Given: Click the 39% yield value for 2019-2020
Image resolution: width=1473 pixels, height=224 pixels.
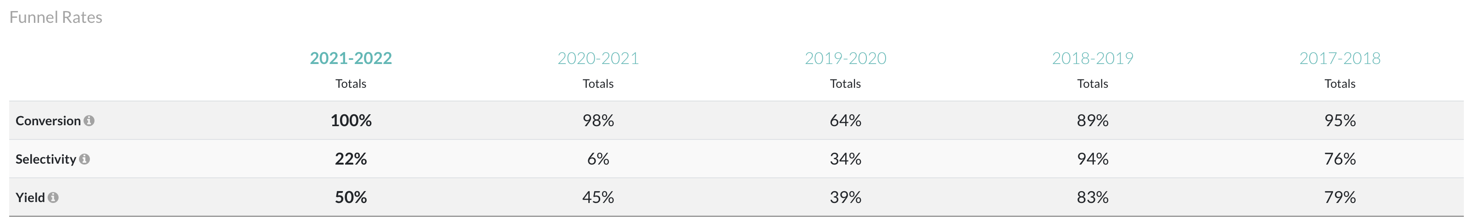Looking at the screenshot, I should tap(845, 197).
